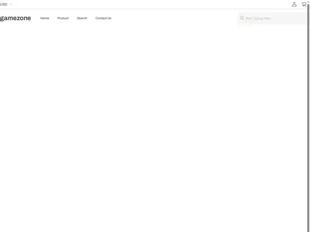310x232 pixels.
Task: Open the Contact Us page
Action: pyautogui.click(x=104, y=18)
